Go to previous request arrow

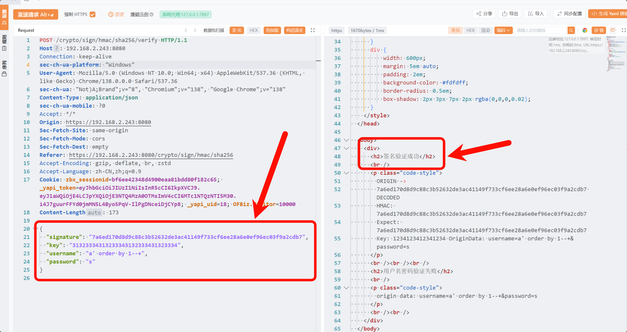pyautogui.click(x=186, y=30)
